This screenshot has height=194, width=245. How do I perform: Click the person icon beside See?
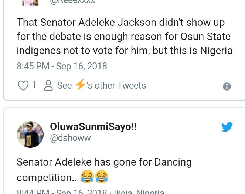coord(48,86)
